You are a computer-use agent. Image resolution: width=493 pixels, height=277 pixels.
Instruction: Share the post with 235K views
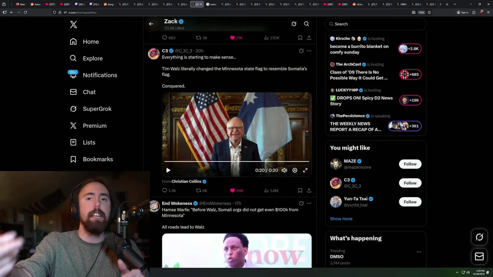(309, 38)
